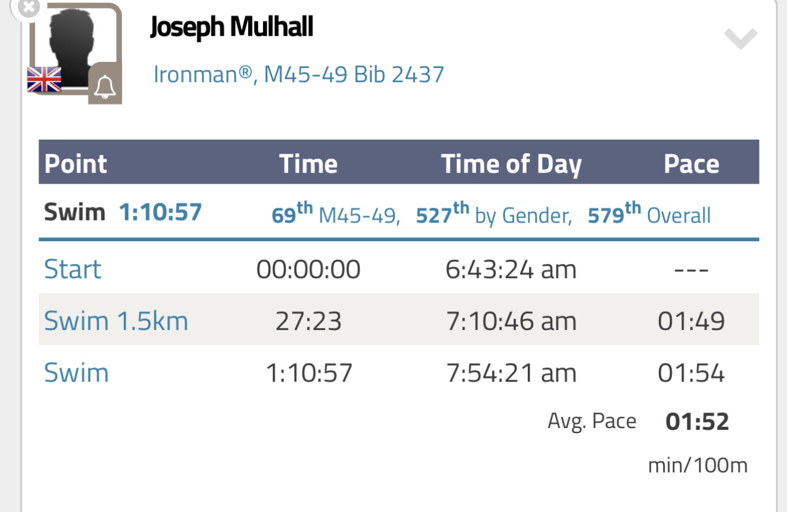Select the Pace column header
This screenshot has width=787, height=512.
click(x=691, y=164)
